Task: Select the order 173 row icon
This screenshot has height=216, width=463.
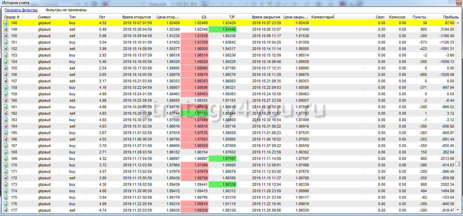Action: click(6, 184)
